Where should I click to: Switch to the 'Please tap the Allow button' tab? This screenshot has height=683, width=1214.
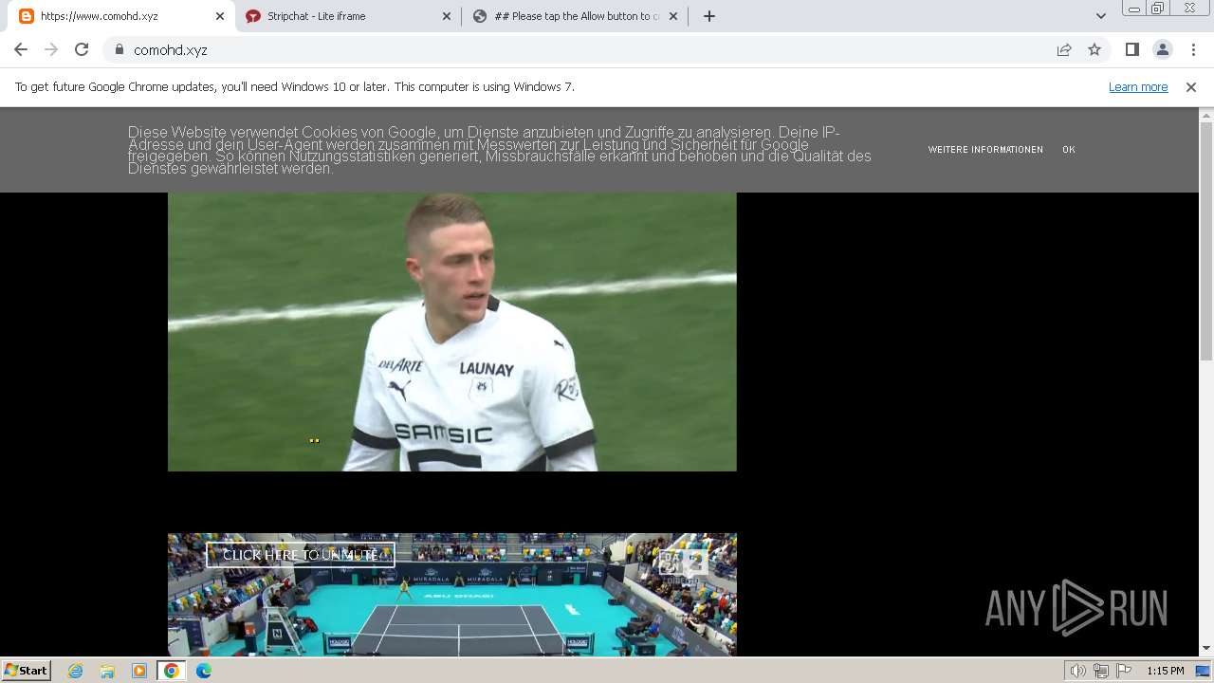577,16
